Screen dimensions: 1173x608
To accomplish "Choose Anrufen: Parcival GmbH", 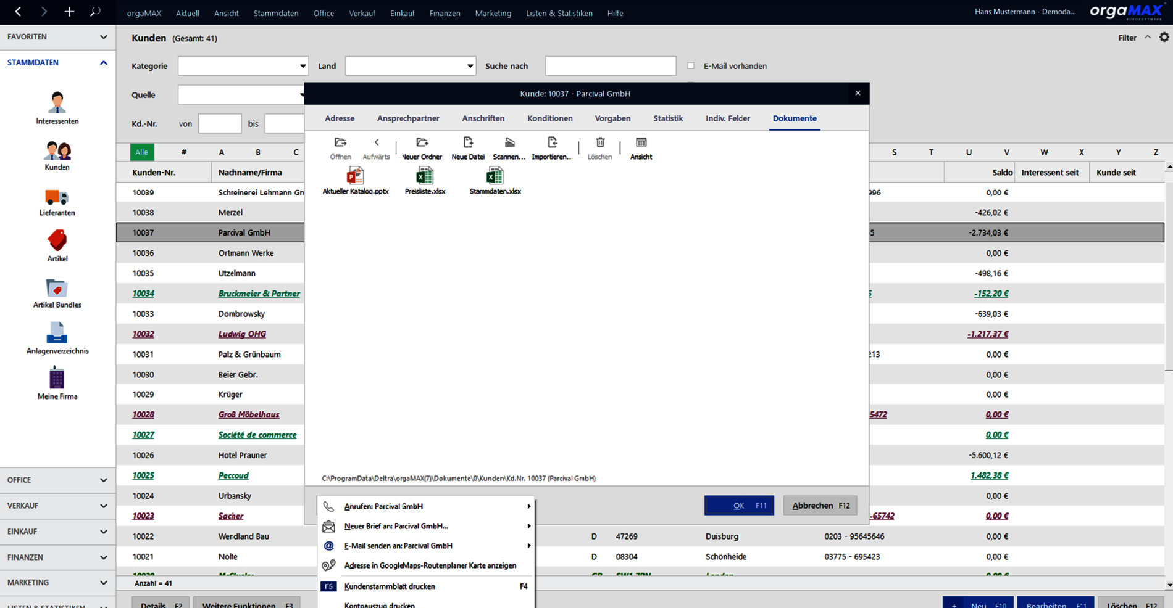I will coord(426,506).
